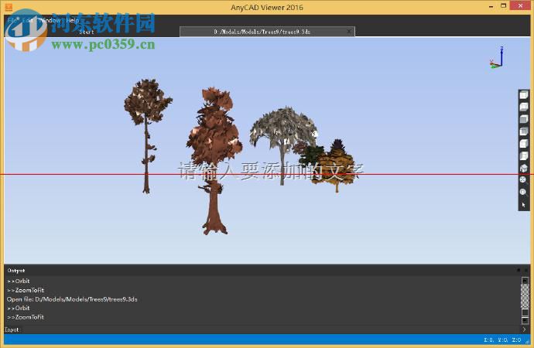Click the last '>>ZoomToFit' output line
Image resolution: width=534 pixels, height=348 pixels.
point(26,317)
